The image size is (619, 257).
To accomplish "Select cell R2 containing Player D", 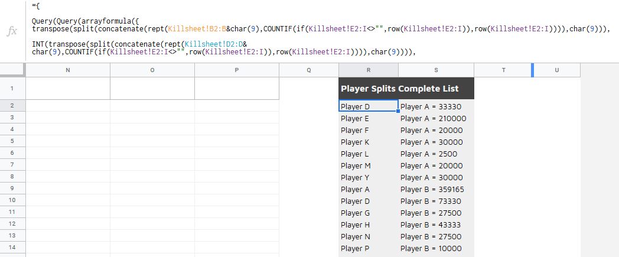I will [369, 106].
